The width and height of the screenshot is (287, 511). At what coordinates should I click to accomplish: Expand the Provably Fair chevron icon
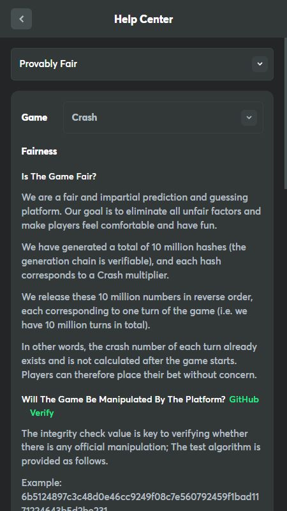pyautogui.click(x=260, y=64)
